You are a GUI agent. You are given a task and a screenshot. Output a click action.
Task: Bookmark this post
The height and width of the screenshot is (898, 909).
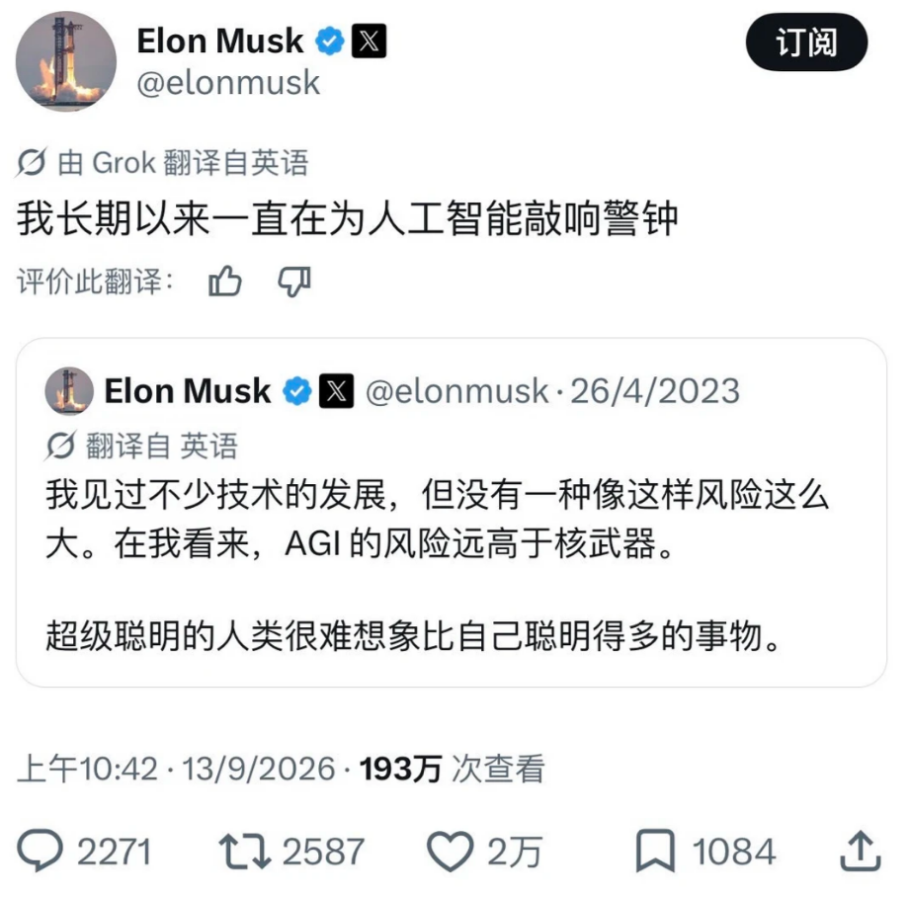[655, 851]
